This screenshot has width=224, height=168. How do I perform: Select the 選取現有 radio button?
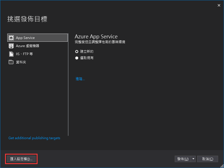77,58
